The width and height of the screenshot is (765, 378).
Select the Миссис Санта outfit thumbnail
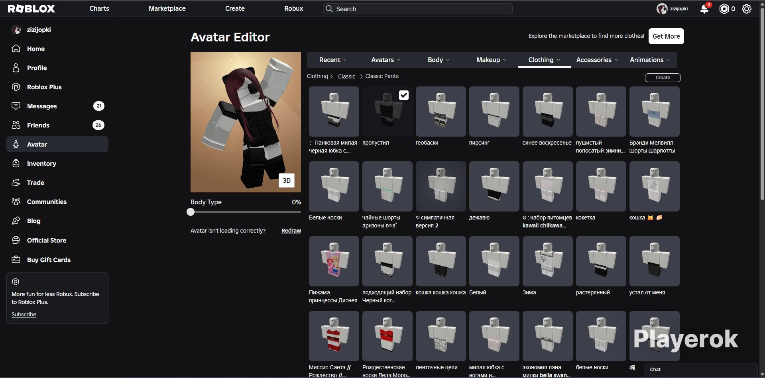334,336
